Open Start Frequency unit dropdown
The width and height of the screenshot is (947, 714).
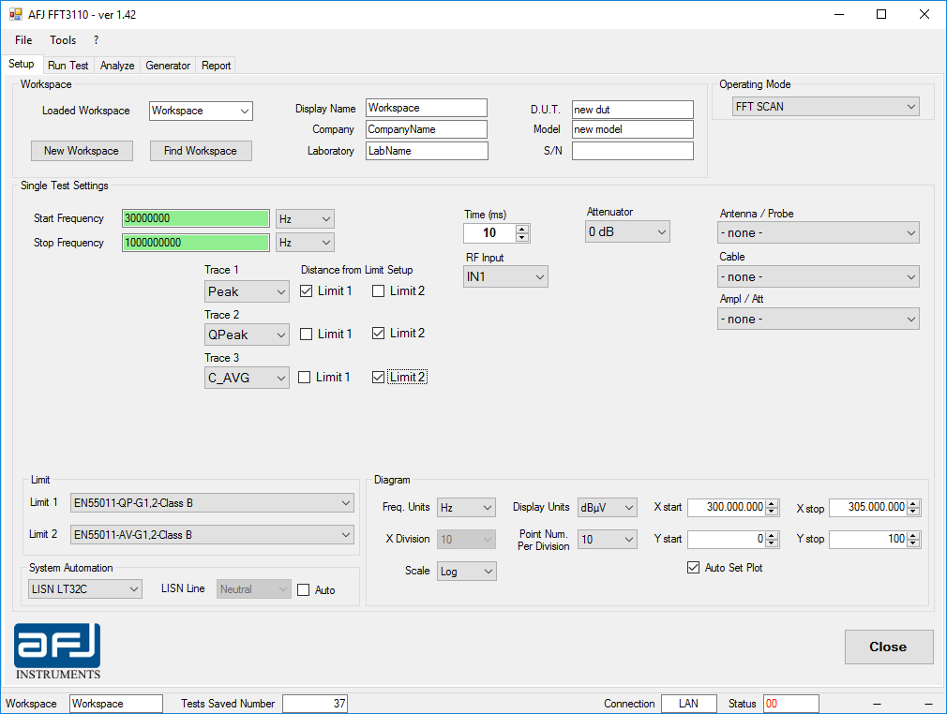pos(305,218)
